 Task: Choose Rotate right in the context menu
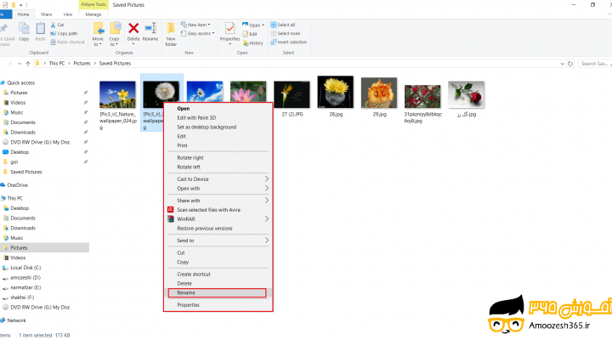click(190, 158)
